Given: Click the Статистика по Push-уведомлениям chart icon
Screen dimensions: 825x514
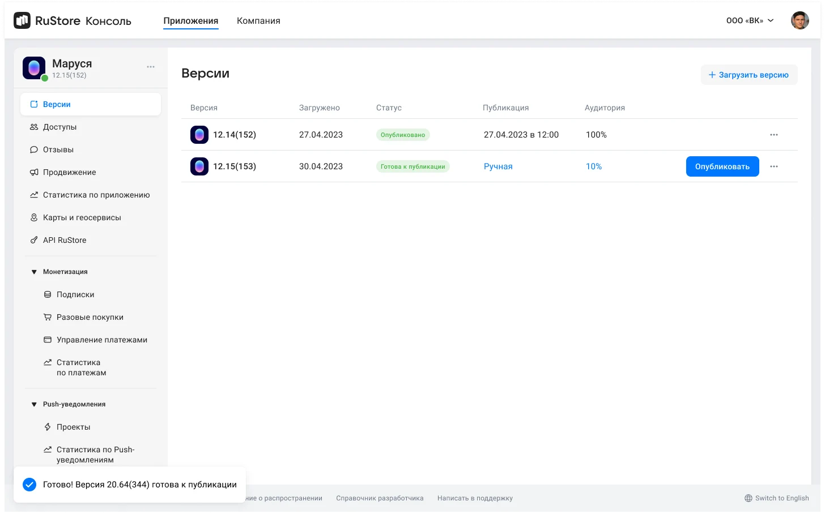Looking at the screenshot, I should point(48,449).
